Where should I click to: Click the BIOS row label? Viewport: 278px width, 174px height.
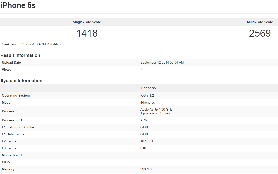coord(6,162)
